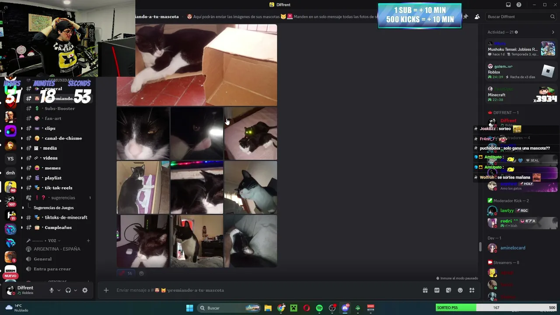Viewport: 560px width, 315px height.
Task: Open the Mushoku Tensei activity card
Action: click(x=521, y=49)
